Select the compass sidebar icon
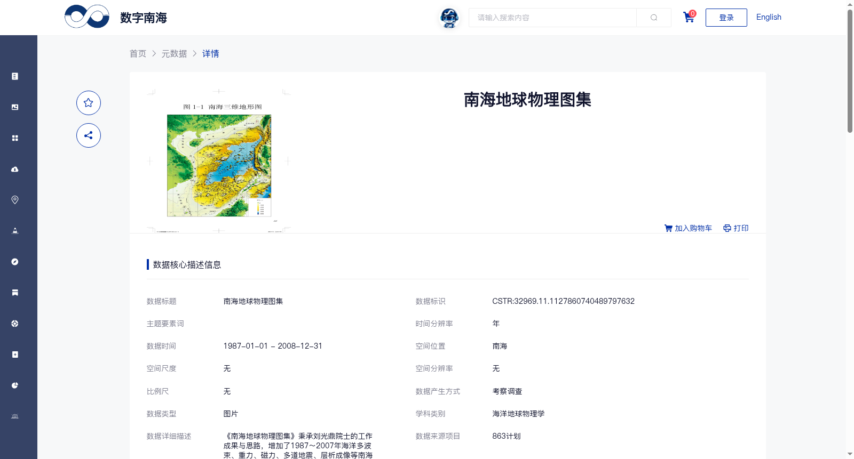Image resolution: width=854 pixels, height=459 pixels. pyautogui.click(x=15, y=262)
